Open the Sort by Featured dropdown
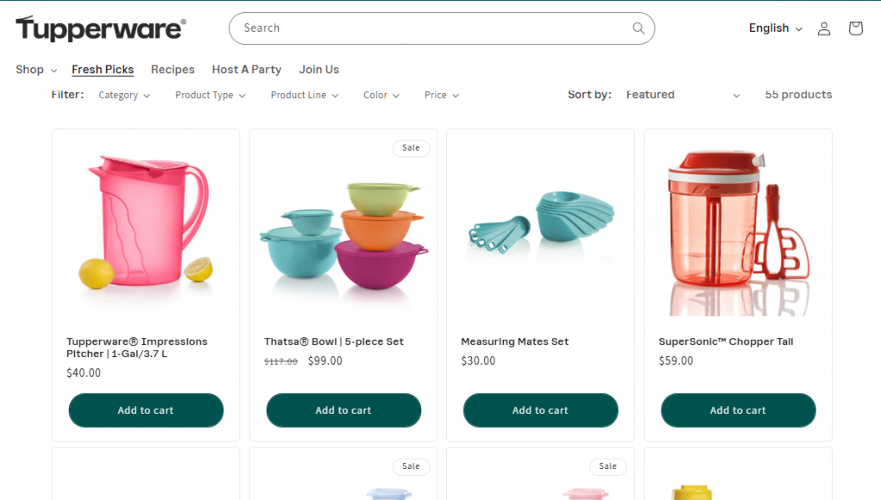 pos(683,95)
